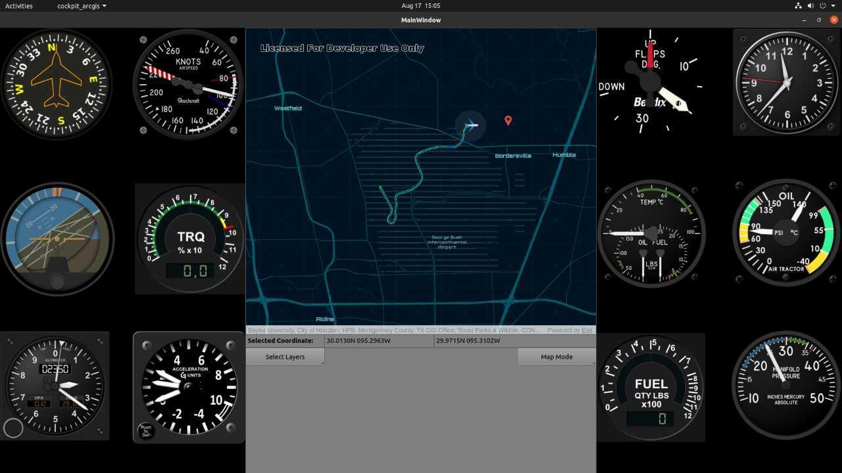
Task: Click the TRQ torque gauge
Action: (x=189, y=238)
